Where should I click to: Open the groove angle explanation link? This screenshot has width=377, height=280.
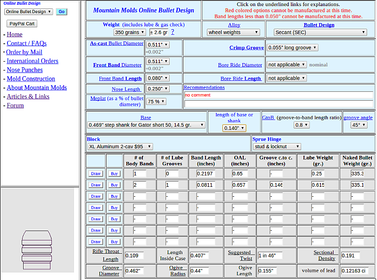[358, 118]
